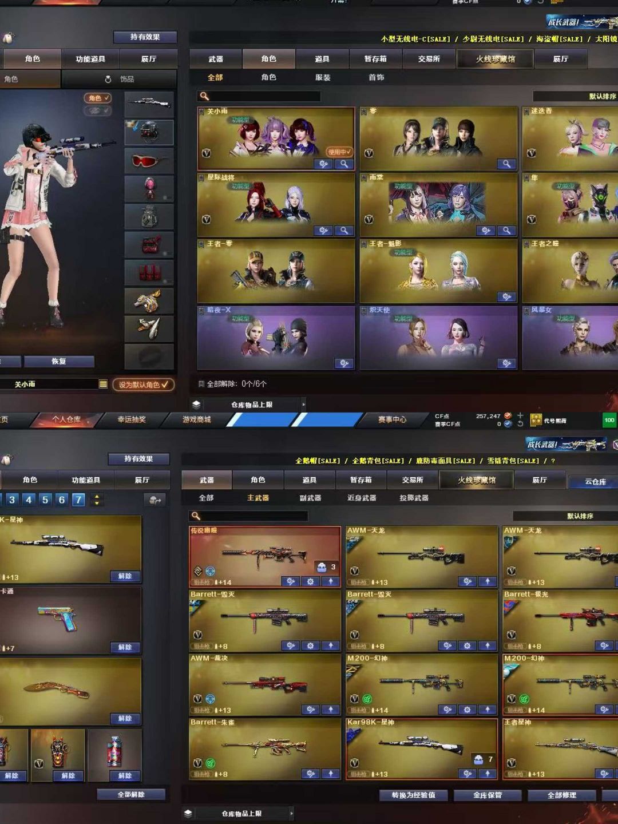The height and width of the screenshot is (824, 618).
Task: Open 赛事中心 in the middle navigation bar
Action: point(392,419)
